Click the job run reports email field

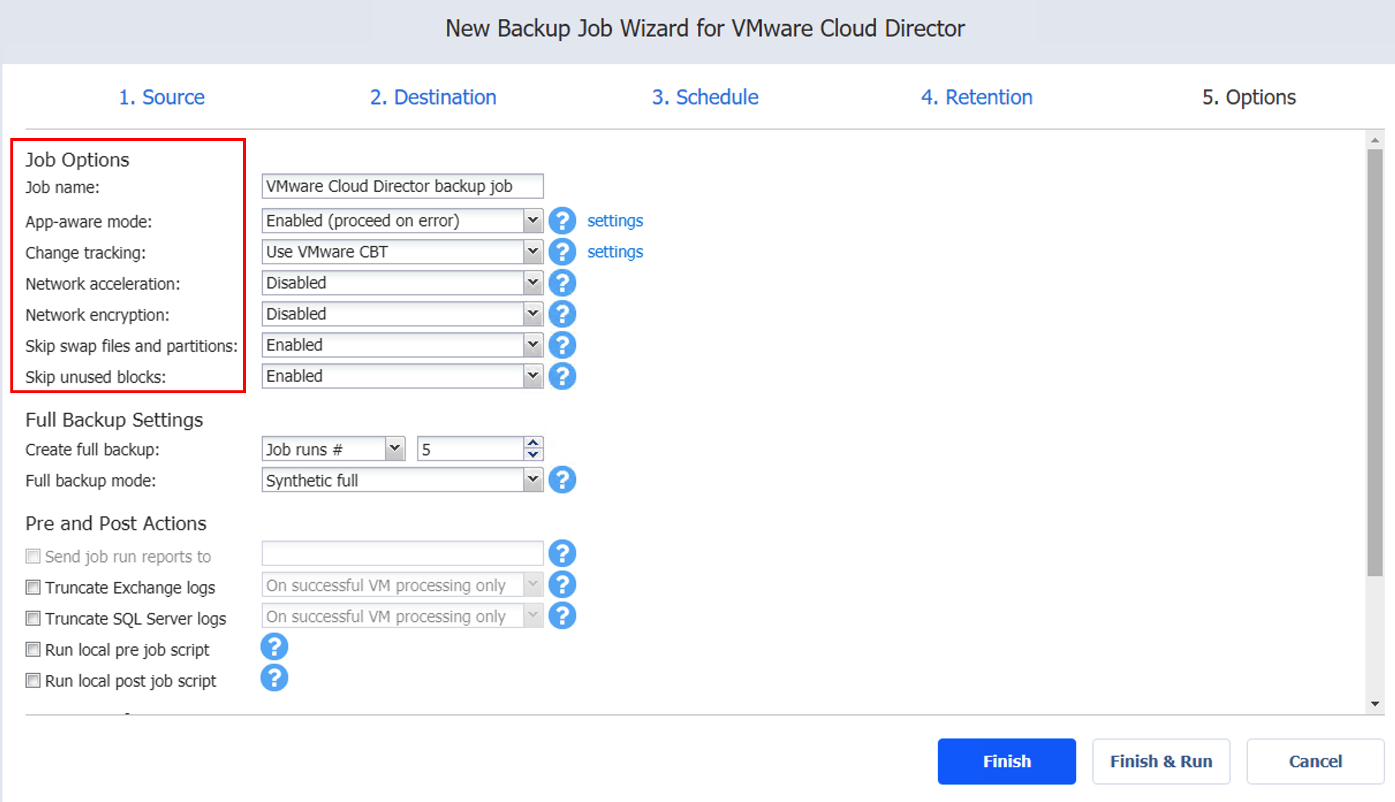click(x=402, y=554)
